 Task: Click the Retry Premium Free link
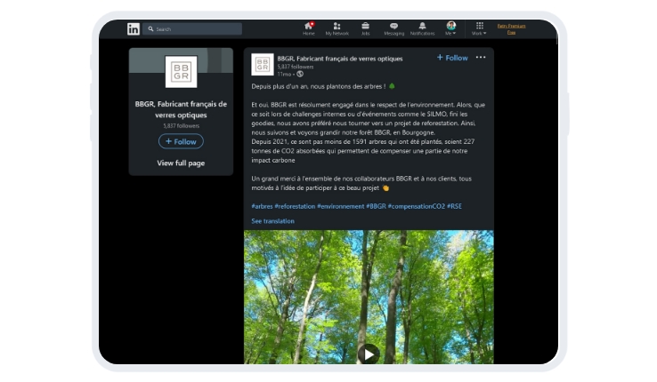[511, 28]
